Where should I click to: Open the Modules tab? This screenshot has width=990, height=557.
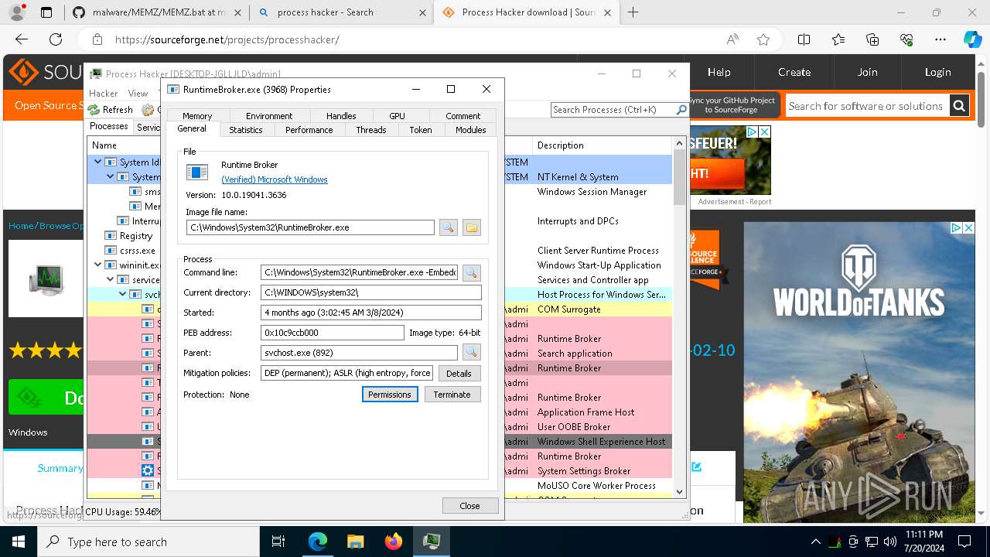[x=470, y=130]
